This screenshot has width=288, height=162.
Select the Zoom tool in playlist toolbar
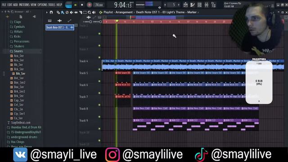pos(89,12)
